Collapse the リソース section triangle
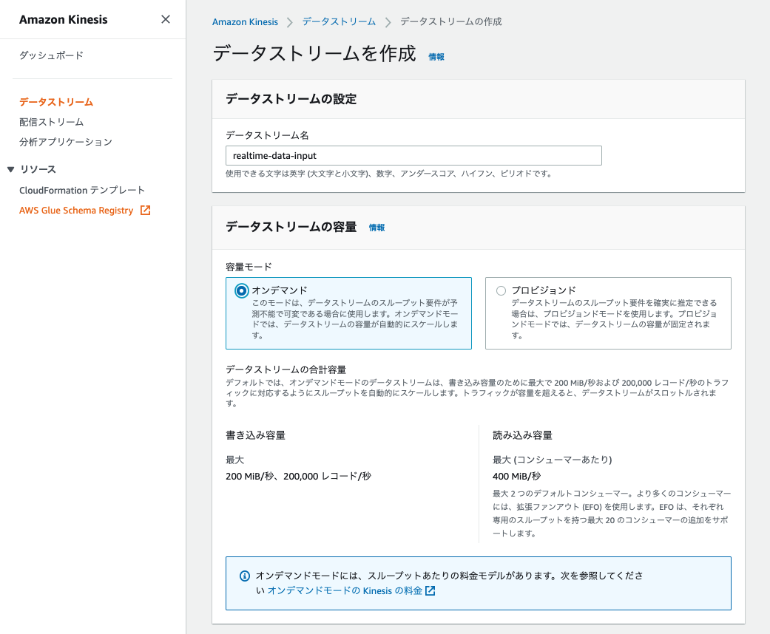The image size is (770, 634). pyautogui.click(x=11, y=169)
